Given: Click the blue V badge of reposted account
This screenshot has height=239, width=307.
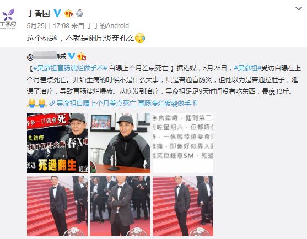Looking at the screenshot, I should [x=71, y=56].
